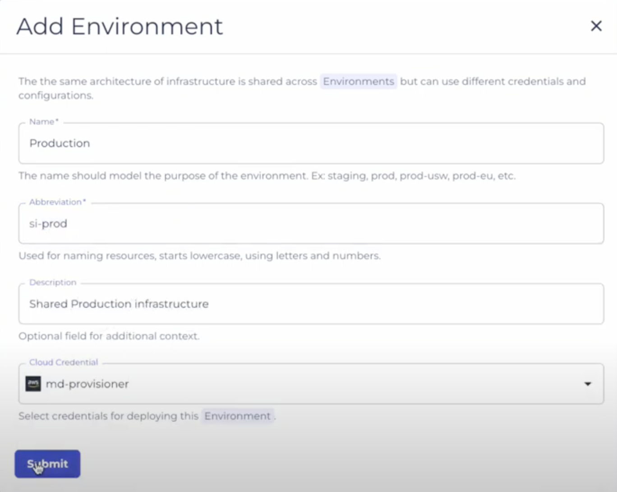Click the Description field label
The width and height of the screenshot is (617, 492).
tap(52, 282)
